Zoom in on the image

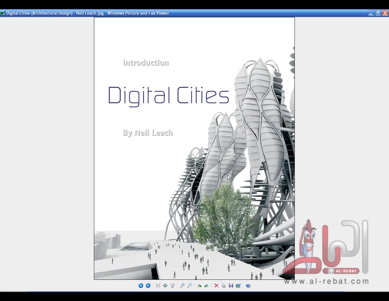click(182, 286)
